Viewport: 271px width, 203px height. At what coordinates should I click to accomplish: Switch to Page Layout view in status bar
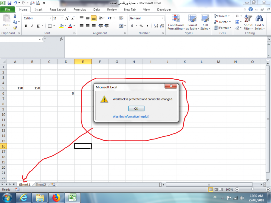(216, 189)
